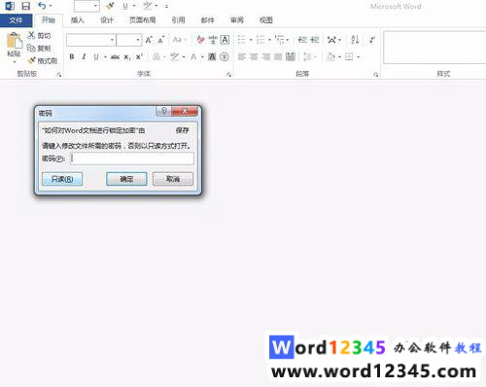Click the Text Highlight Color pen
The width and height of the screenshot is (486, 387).
(175, 57)
